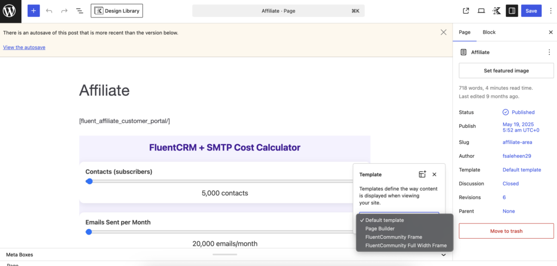557x266 pixels.
Task: Move the page to trash
Action: click(506, 231)
